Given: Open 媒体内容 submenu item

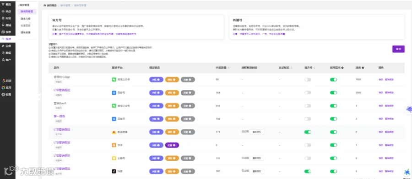Looking at the screenshot, I should 26,19.
